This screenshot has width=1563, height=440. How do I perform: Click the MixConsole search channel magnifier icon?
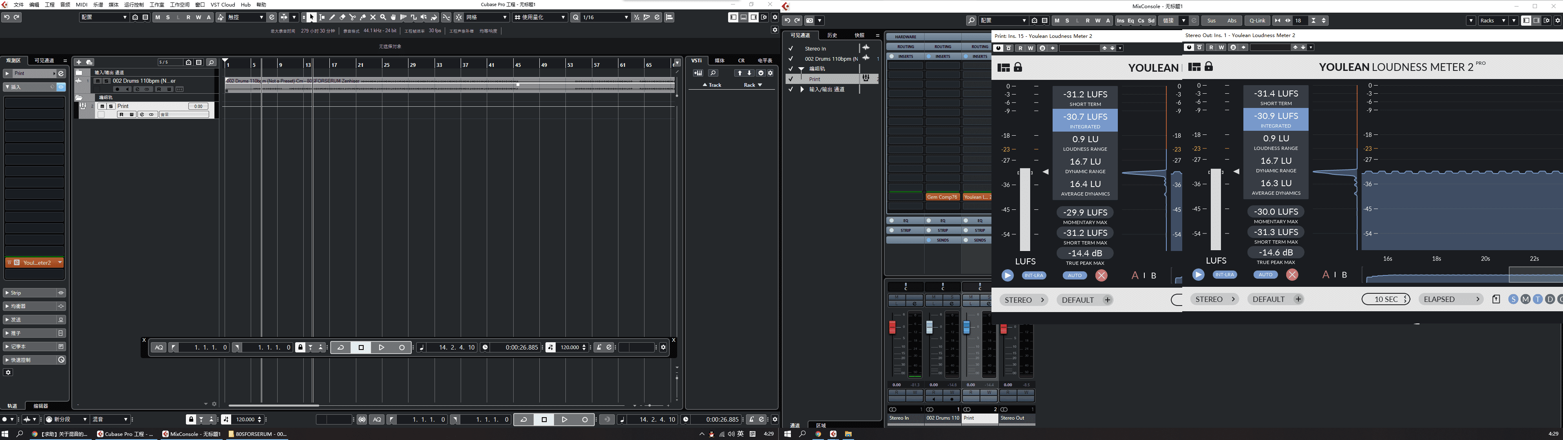pyautogui.click(x=971, y=21)
